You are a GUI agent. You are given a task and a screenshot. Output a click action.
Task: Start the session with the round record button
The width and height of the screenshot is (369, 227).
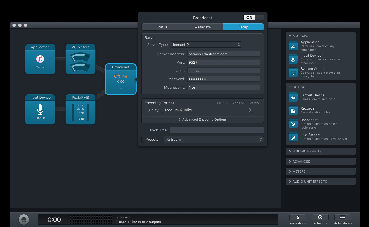[x=24, y=220]
